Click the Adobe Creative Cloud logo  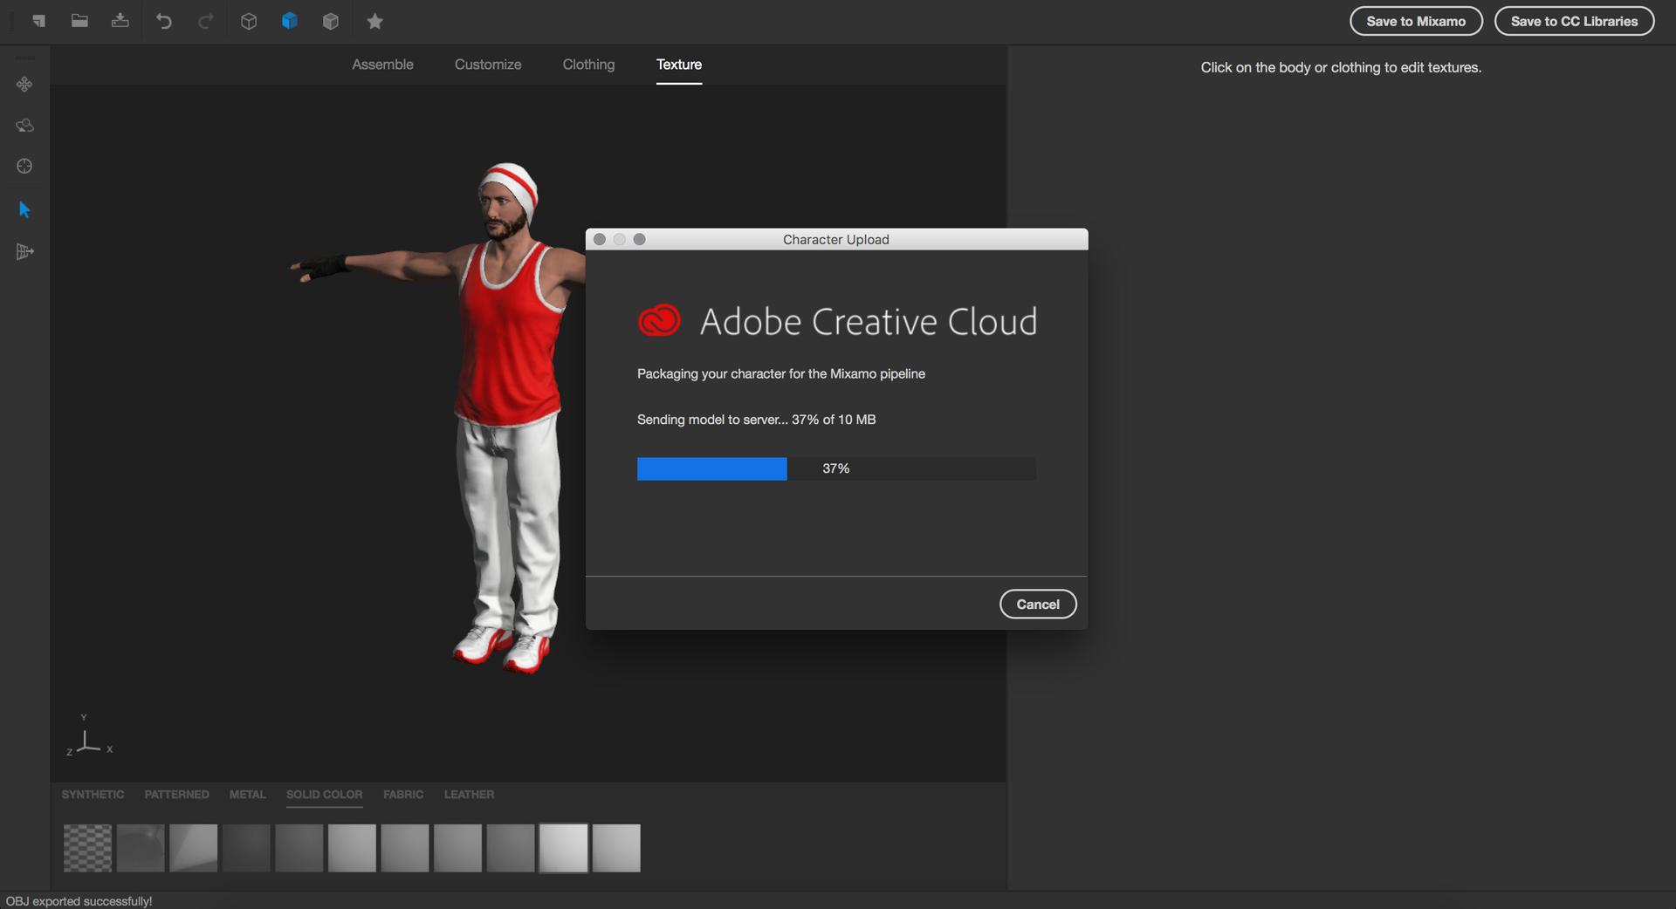point(659,321)
